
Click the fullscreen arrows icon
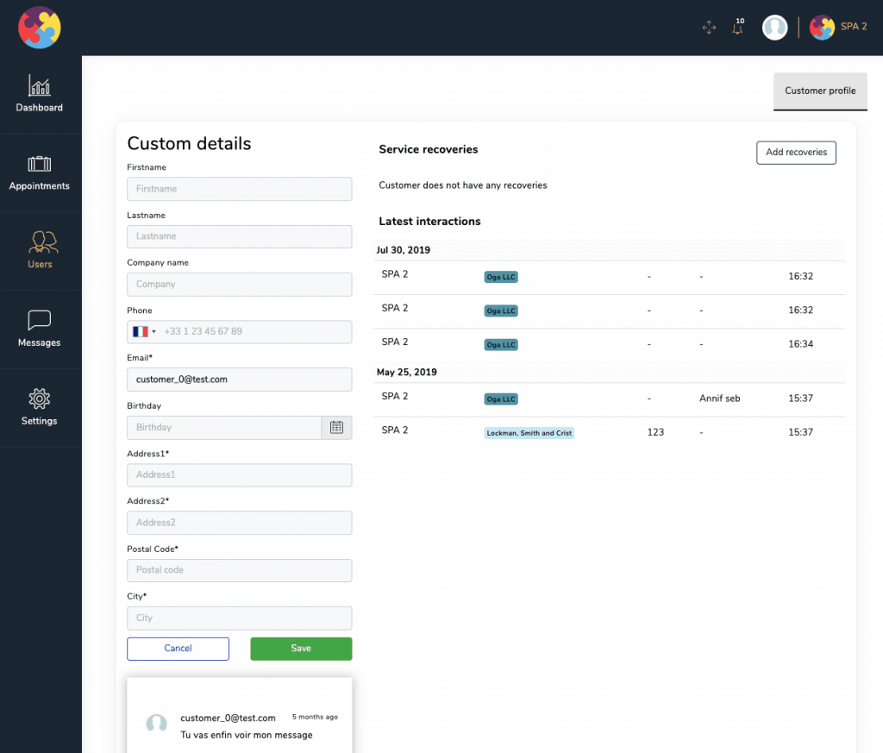pyautogui.click(x=709, y=27)
